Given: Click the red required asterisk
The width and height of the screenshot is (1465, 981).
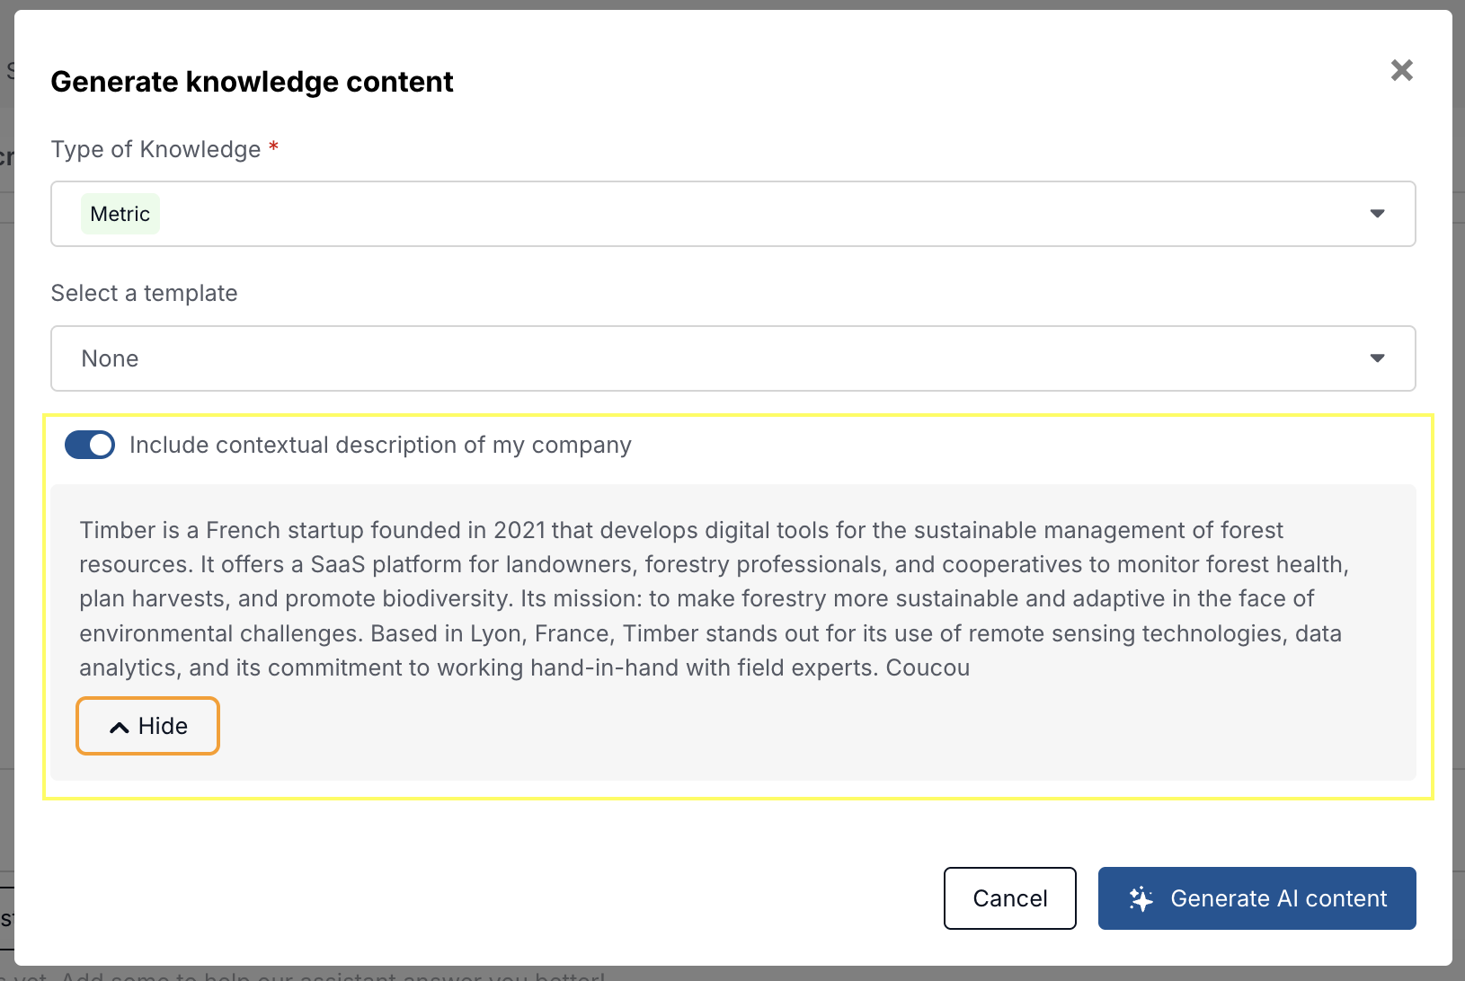Looking at the screenshot, I should point(274,147).
